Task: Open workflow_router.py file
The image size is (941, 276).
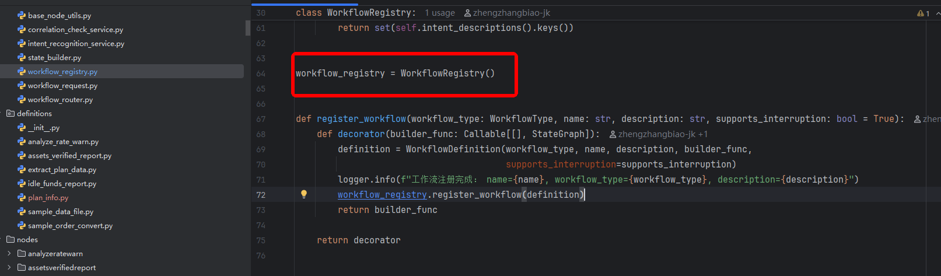Action: (60, 100)
